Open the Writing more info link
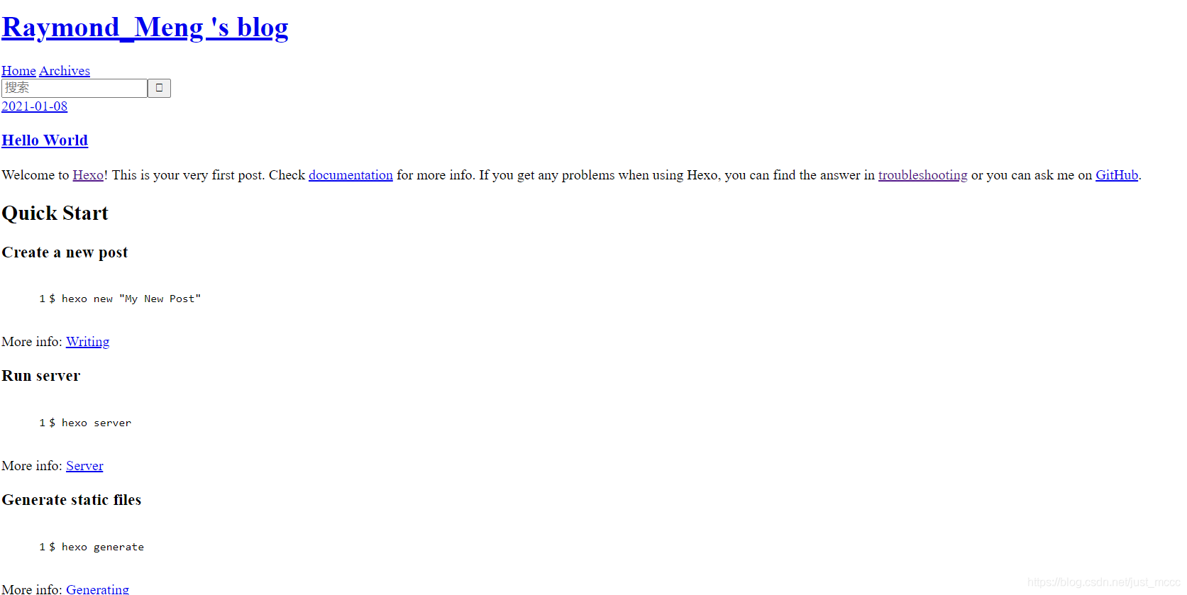The height and width of the screenshot is (595, 1187). point(88,342)
